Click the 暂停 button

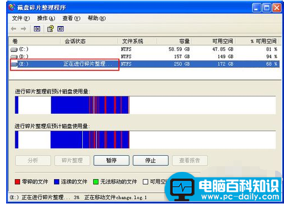click(x=111, y=160)
